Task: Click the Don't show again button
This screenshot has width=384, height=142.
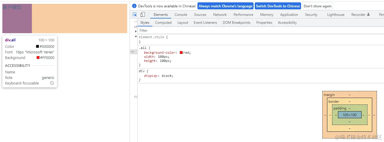Action: click(x=318, y=6)
